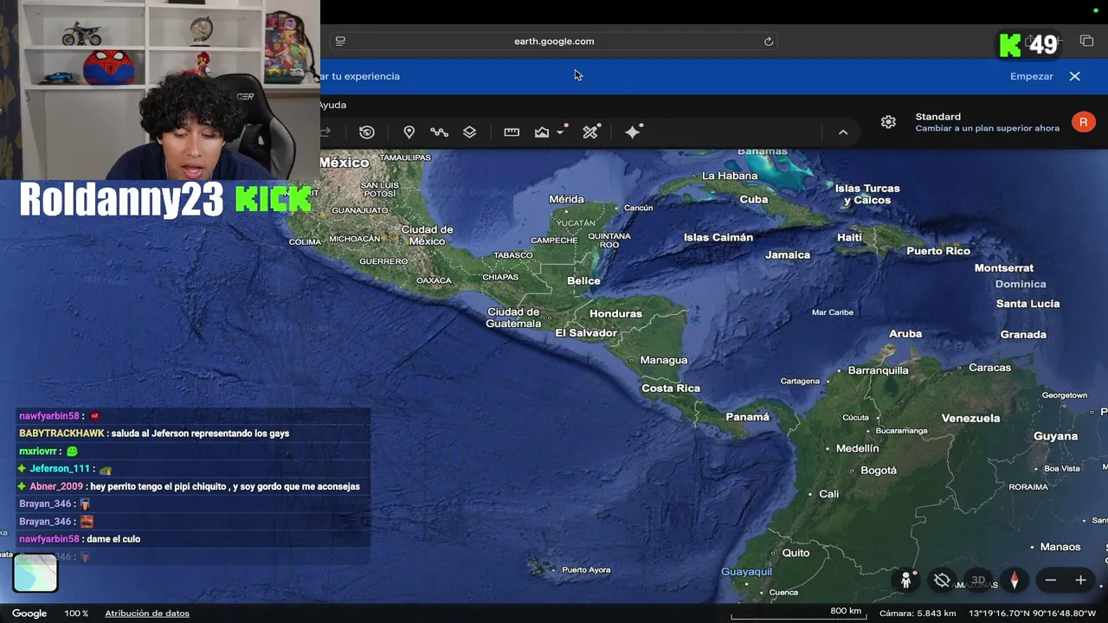Image resolution: width=1108 pixels, height=623 pixels.
Task: Expand the image overlay dropdown arrow
Action: pyautogui.click(x=560, y=132)
